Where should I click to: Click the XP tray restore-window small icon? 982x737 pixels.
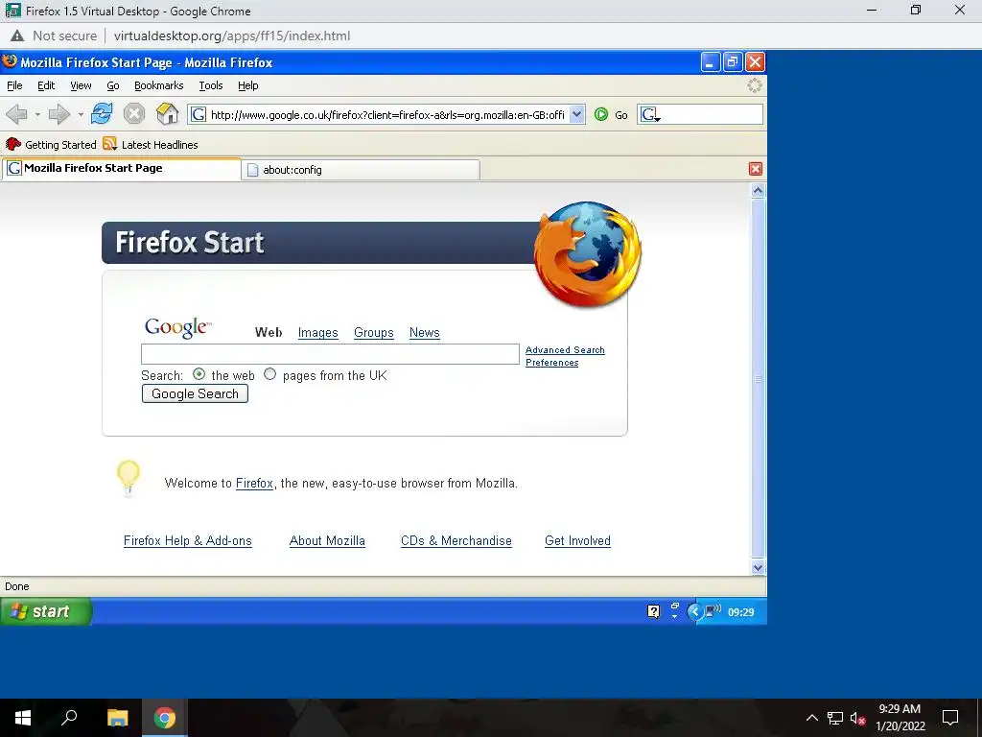(x=674, y=606)
